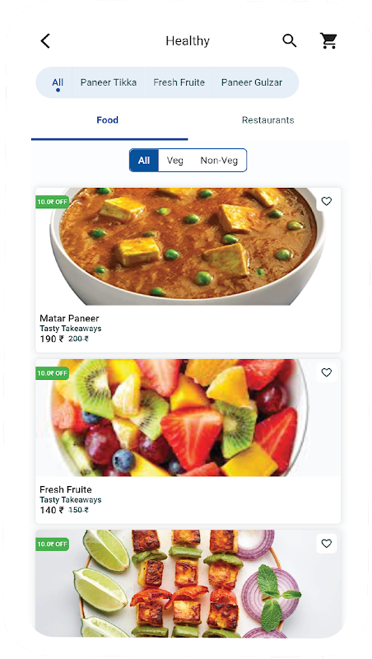The image size is (372, 659).
Task: Choose the All diet filter
Action: (x=144, y=160)
